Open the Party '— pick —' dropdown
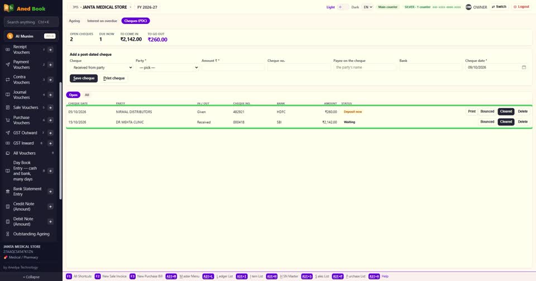Screen dimensions: 536x281 point(167,67)
